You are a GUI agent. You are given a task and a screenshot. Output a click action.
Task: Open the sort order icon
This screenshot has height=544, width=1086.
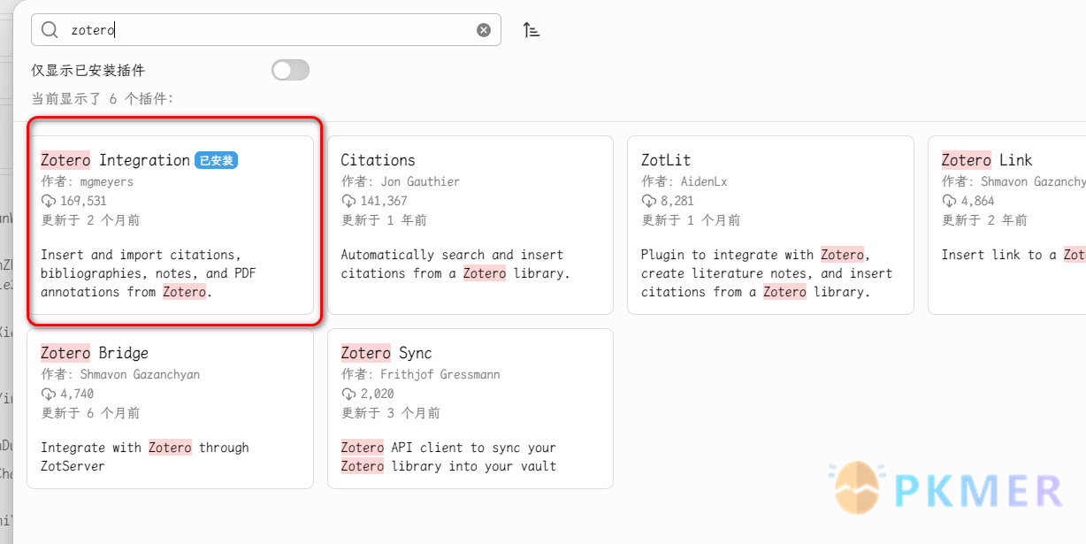point(531,30)
